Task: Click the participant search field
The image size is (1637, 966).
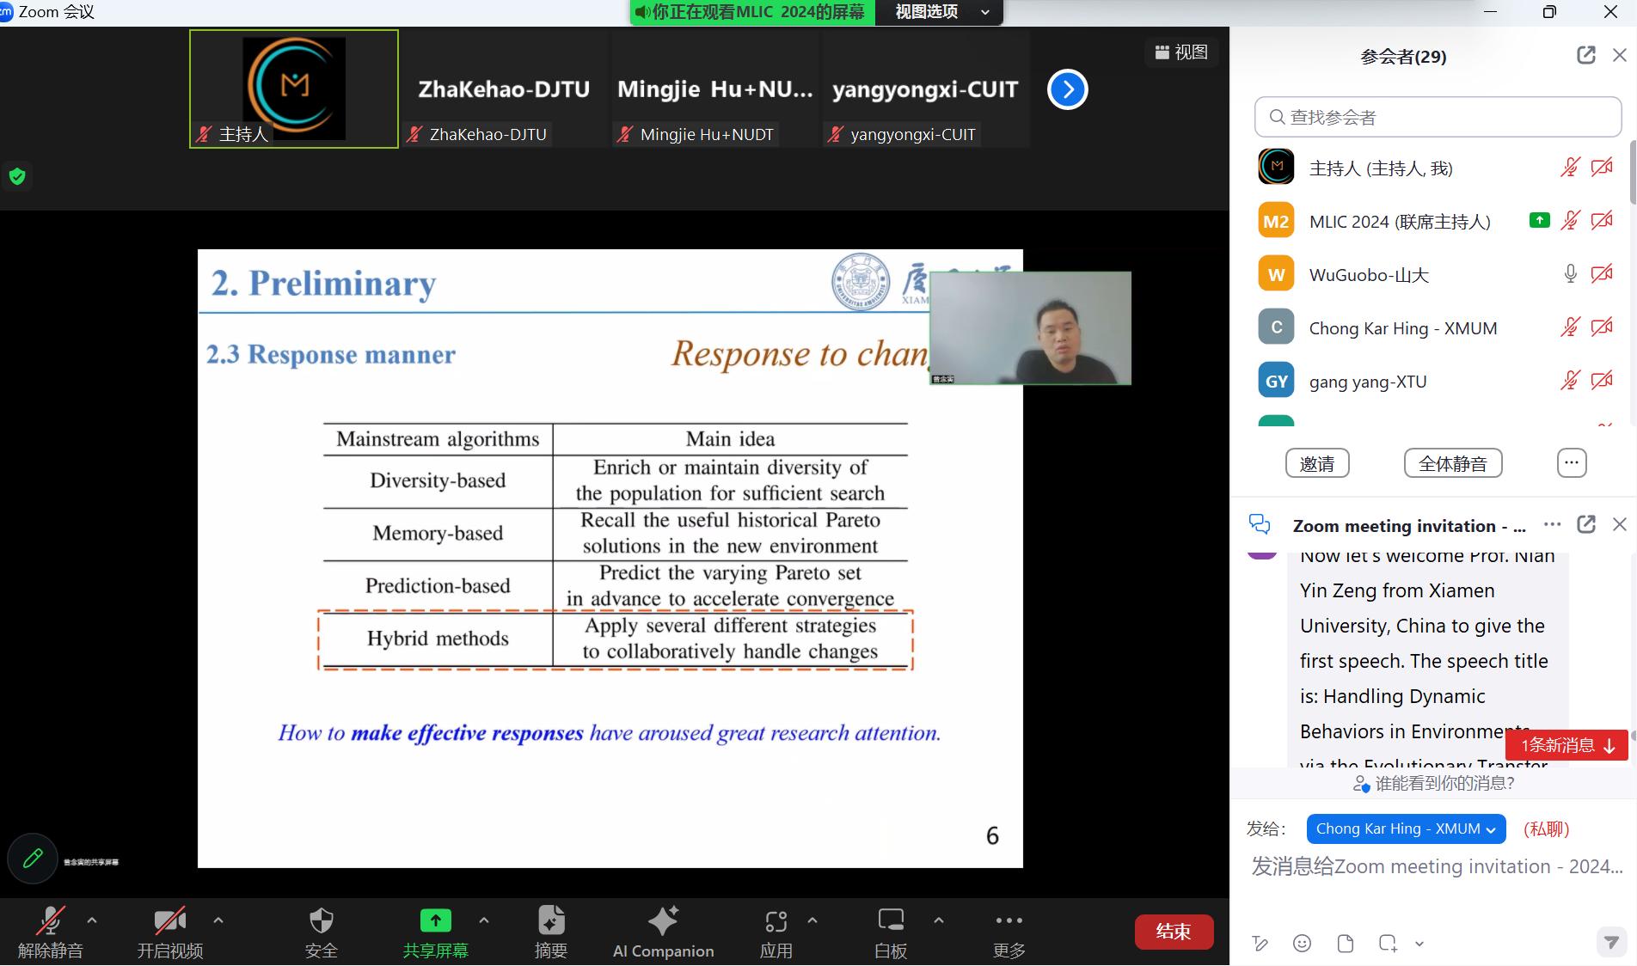Action: (x=1438, y=117)
